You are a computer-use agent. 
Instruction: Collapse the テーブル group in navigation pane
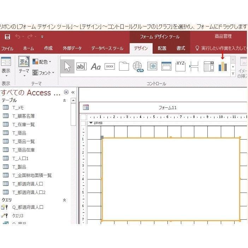pos(64,101)
